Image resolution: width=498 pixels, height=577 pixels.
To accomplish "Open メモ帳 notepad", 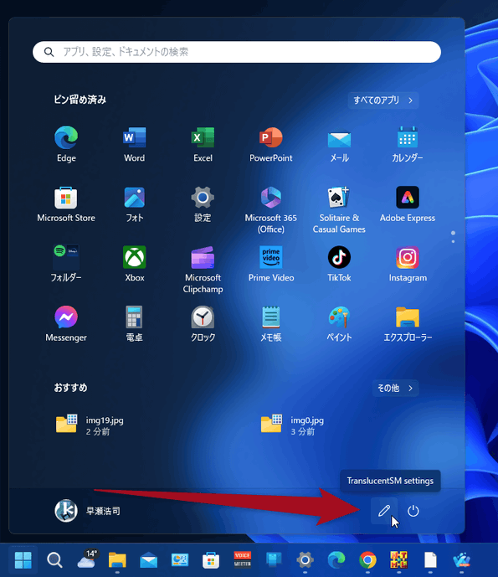I will (x=271, y=324).
